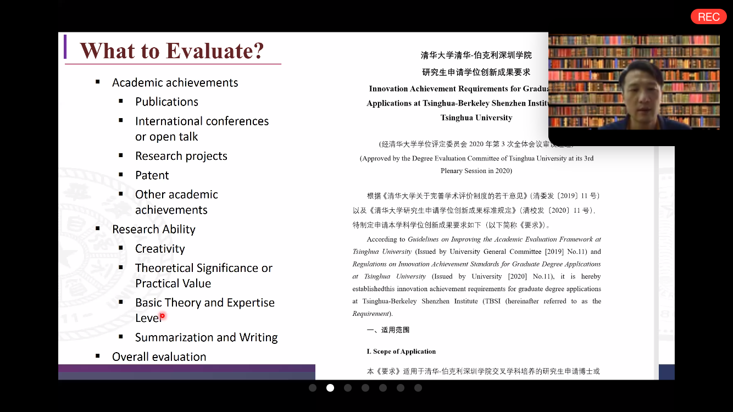Click the 'Summarization and Writing' sub-bullet

click(x=207, y=337)
